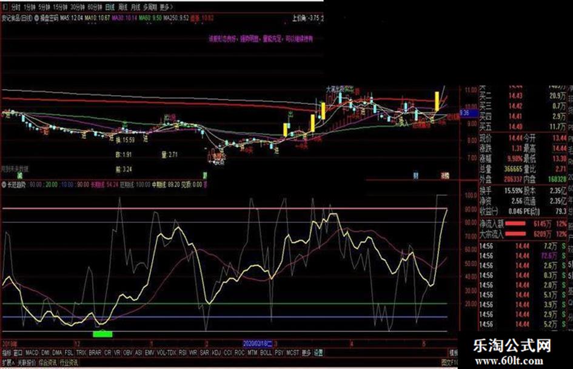Apply the BOLL indicator
Viewport: 573px width, 369px height.
(x=266, y=353)
